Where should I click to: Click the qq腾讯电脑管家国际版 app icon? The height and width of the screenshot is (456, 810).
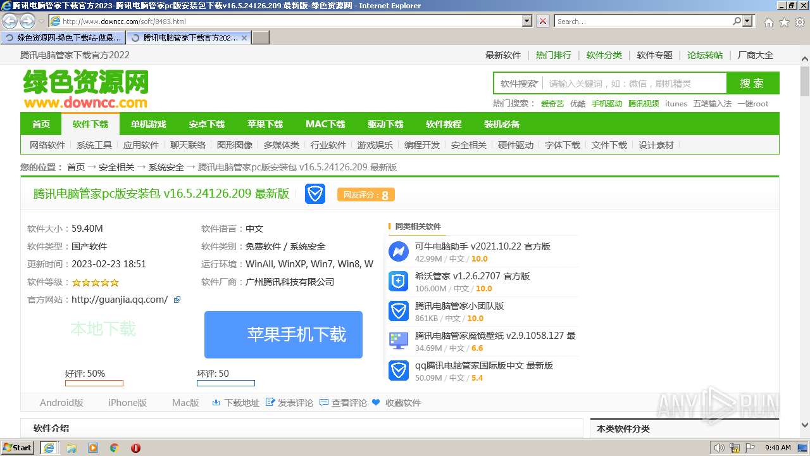[x=398, y=370]
